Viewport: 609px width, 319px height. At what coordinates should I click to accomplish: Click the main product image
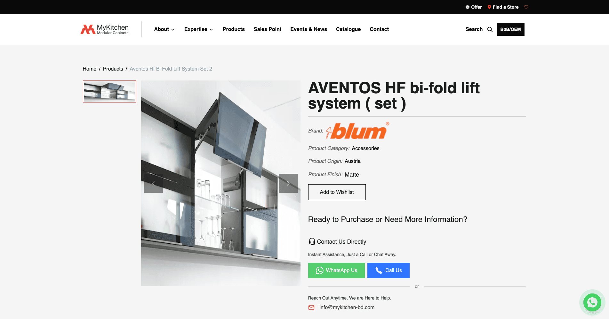point(221,183)
